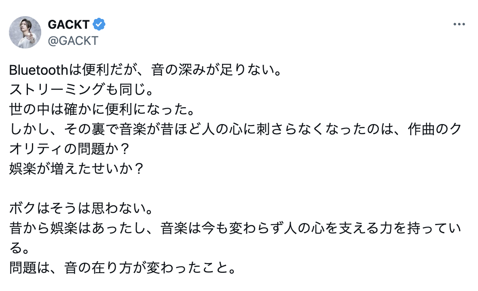
Task: Click the phrase 人の心に刺さらなくなった
Action: tap(283, 129)
